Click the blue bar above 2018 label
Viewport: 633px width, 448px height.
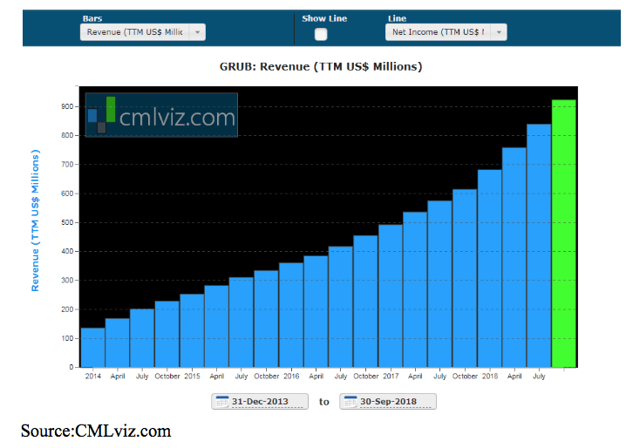(x=490, y=268)
